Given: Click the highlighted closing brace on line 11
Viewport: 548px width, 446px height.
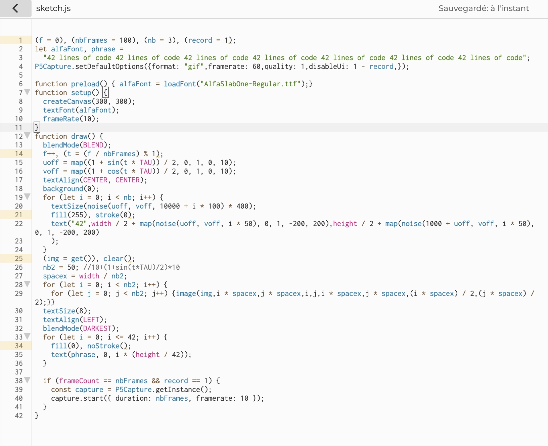Looking at the screenshot, I should pos(37,127).
